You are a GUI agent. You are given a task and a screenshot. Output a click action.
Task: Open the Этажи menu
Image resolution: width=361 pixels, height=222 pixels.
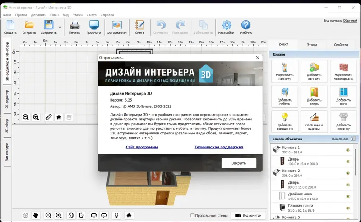[x=77, y=15]
